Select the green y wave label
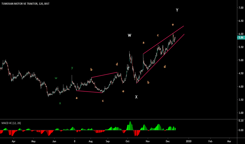This screenshot has width=245, height=144. [72, 68]
